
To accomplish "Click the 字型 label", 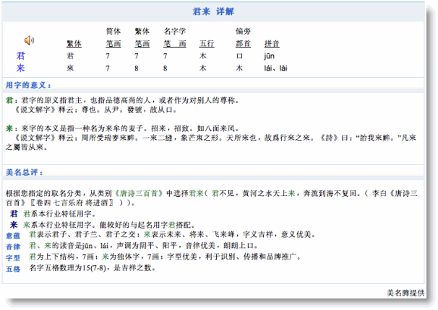I will point(12,257).
